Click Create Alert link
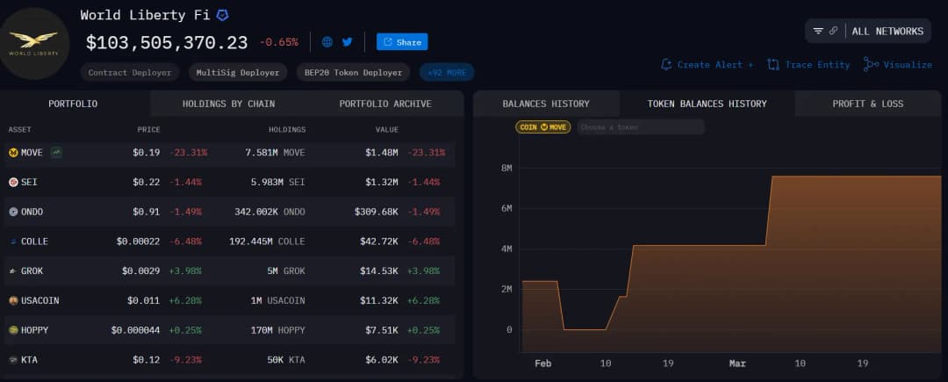Image resolution: width=948 pixels, height=382 pixels. [x=707, y=64]
